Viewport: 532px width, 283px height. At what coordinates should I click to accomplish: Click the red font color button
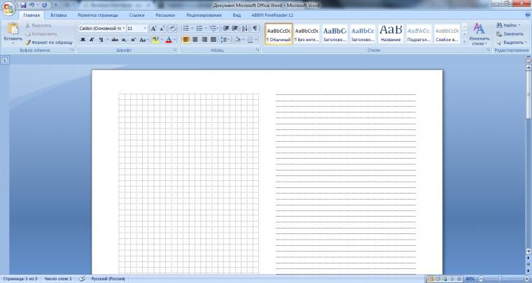point(168,40)
